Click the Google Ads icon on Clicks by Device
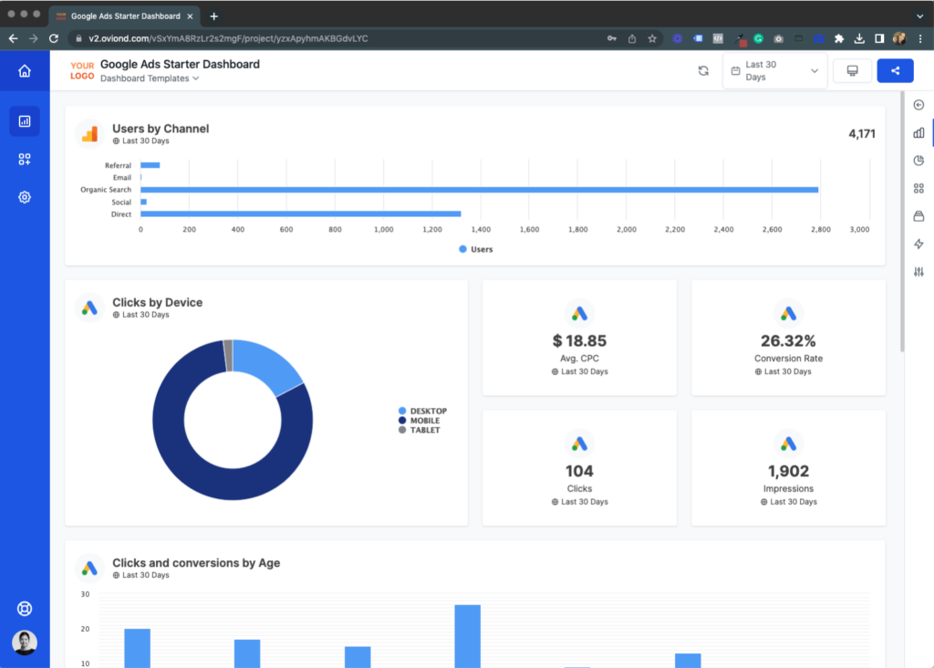934x668 pixels. point(90,308)
